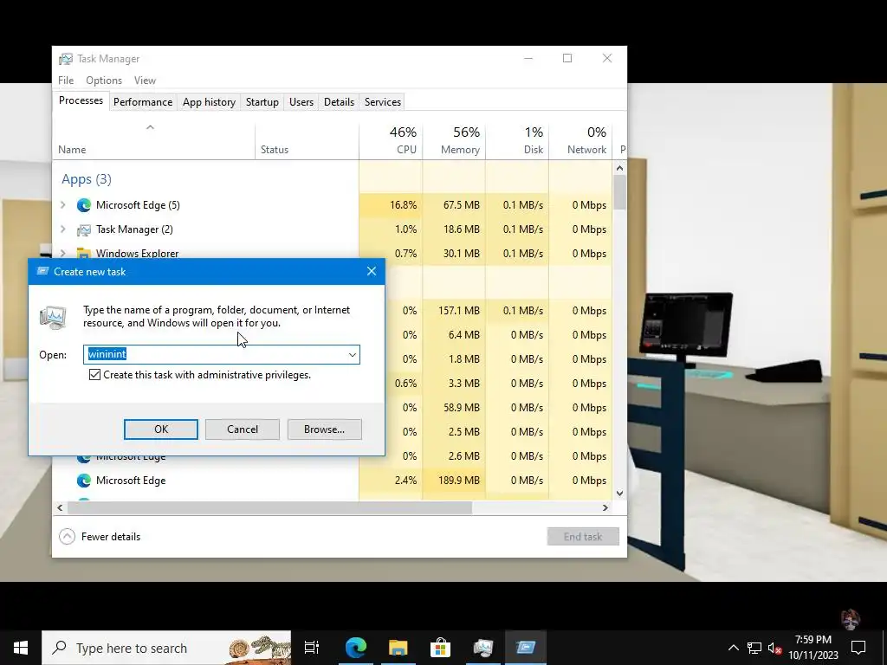The image size is (887, 665).
Task: Click the Create new task taskbar icon
Action: pos(526,648)
